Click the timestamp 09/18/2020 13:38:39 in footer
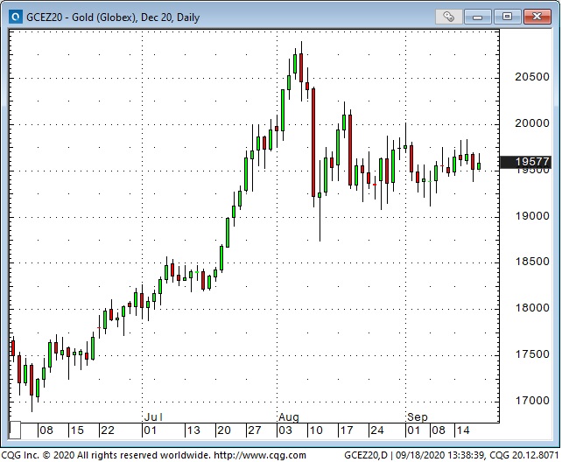This screenshot has width=562, height=462. [x=439, y=455]
